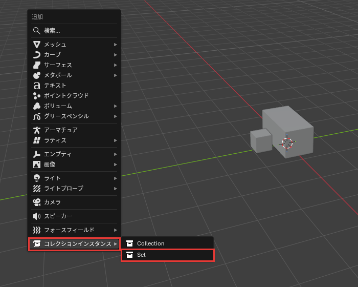Viewport: 358px width, 287px height.
Task: Click the box icon beside Collection
Action: coord(130,243)
